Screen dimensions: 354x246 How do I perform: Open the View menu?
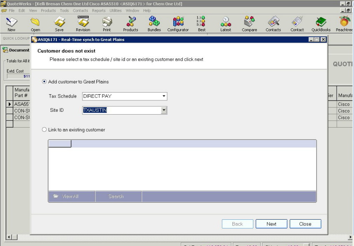(33, 10)
